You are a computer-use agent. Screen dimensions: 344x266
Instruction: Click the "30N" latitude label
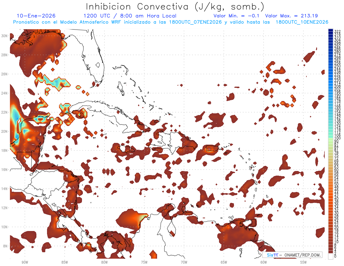pos(5,36)
